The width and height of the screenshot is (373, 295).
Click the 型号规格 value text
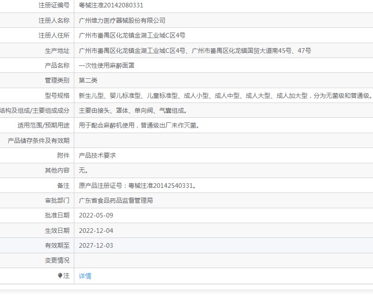pos(225,96)
